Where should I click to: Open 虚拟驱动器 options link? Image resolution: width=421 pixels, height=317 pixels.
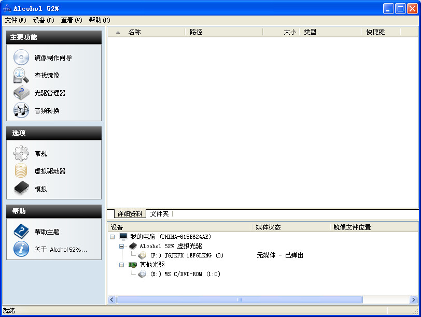pos(50,171)
